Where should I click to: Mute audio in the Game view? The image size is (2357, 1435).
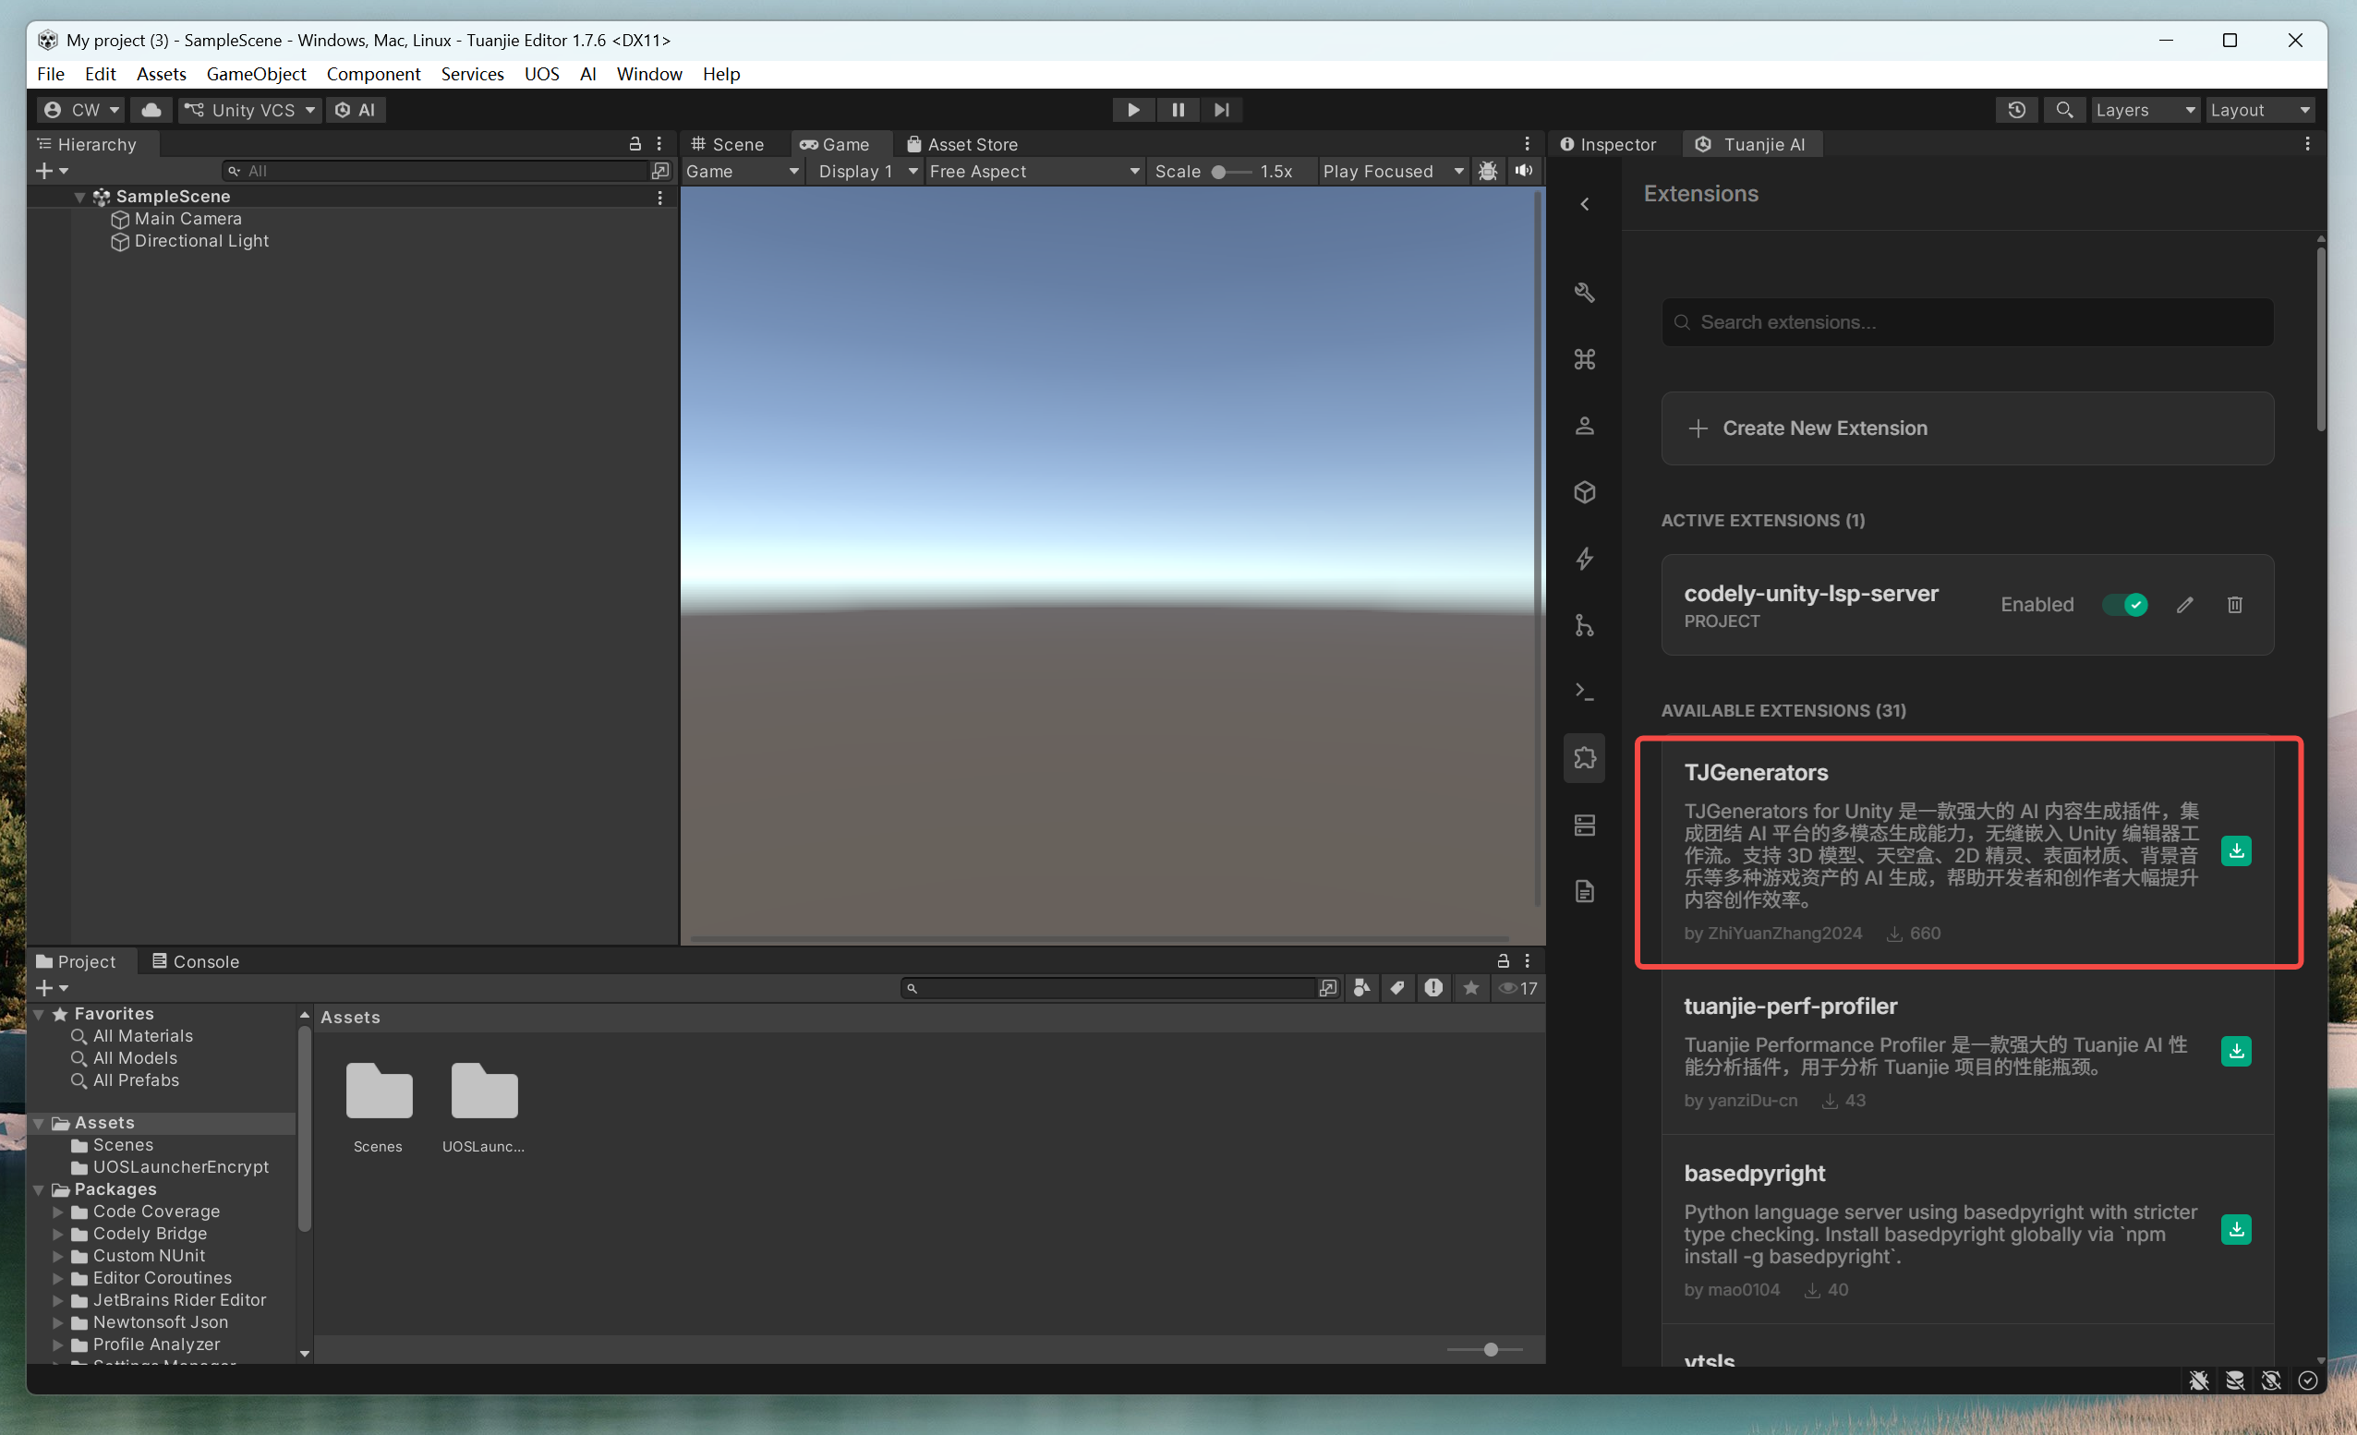click(x=1523, y=171)
